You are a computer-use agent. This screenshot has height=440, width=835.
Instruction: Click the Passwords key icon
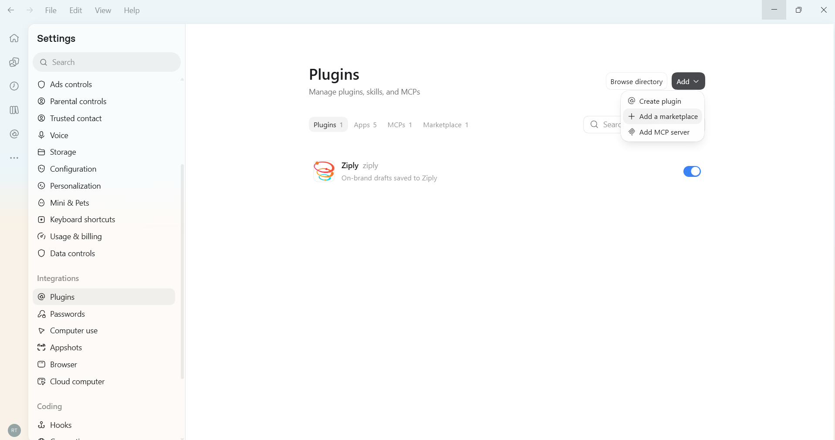(x=41, y=314)
